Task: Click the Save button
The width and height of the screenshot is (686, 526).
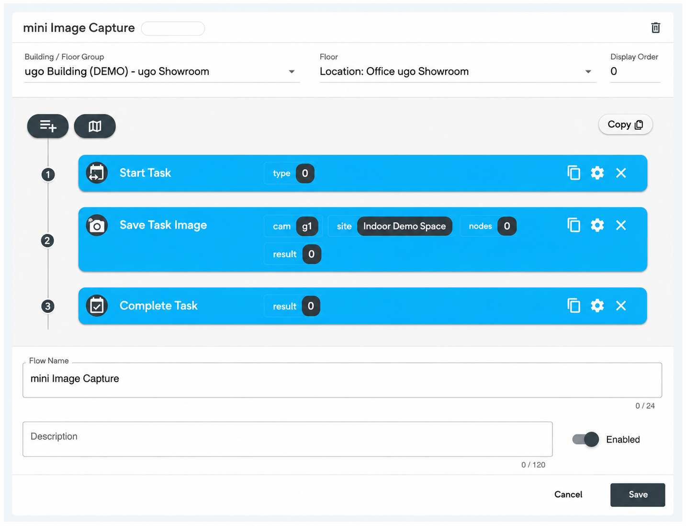Action: 638,494
